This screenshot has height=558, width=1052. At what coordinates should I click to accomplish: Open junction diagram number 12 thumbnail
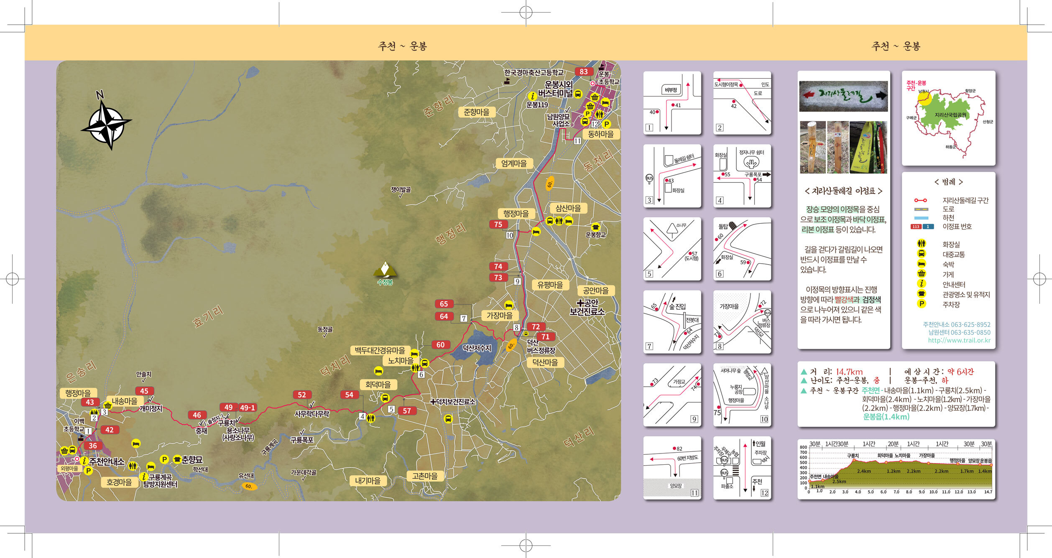click(x=742, y=468)
